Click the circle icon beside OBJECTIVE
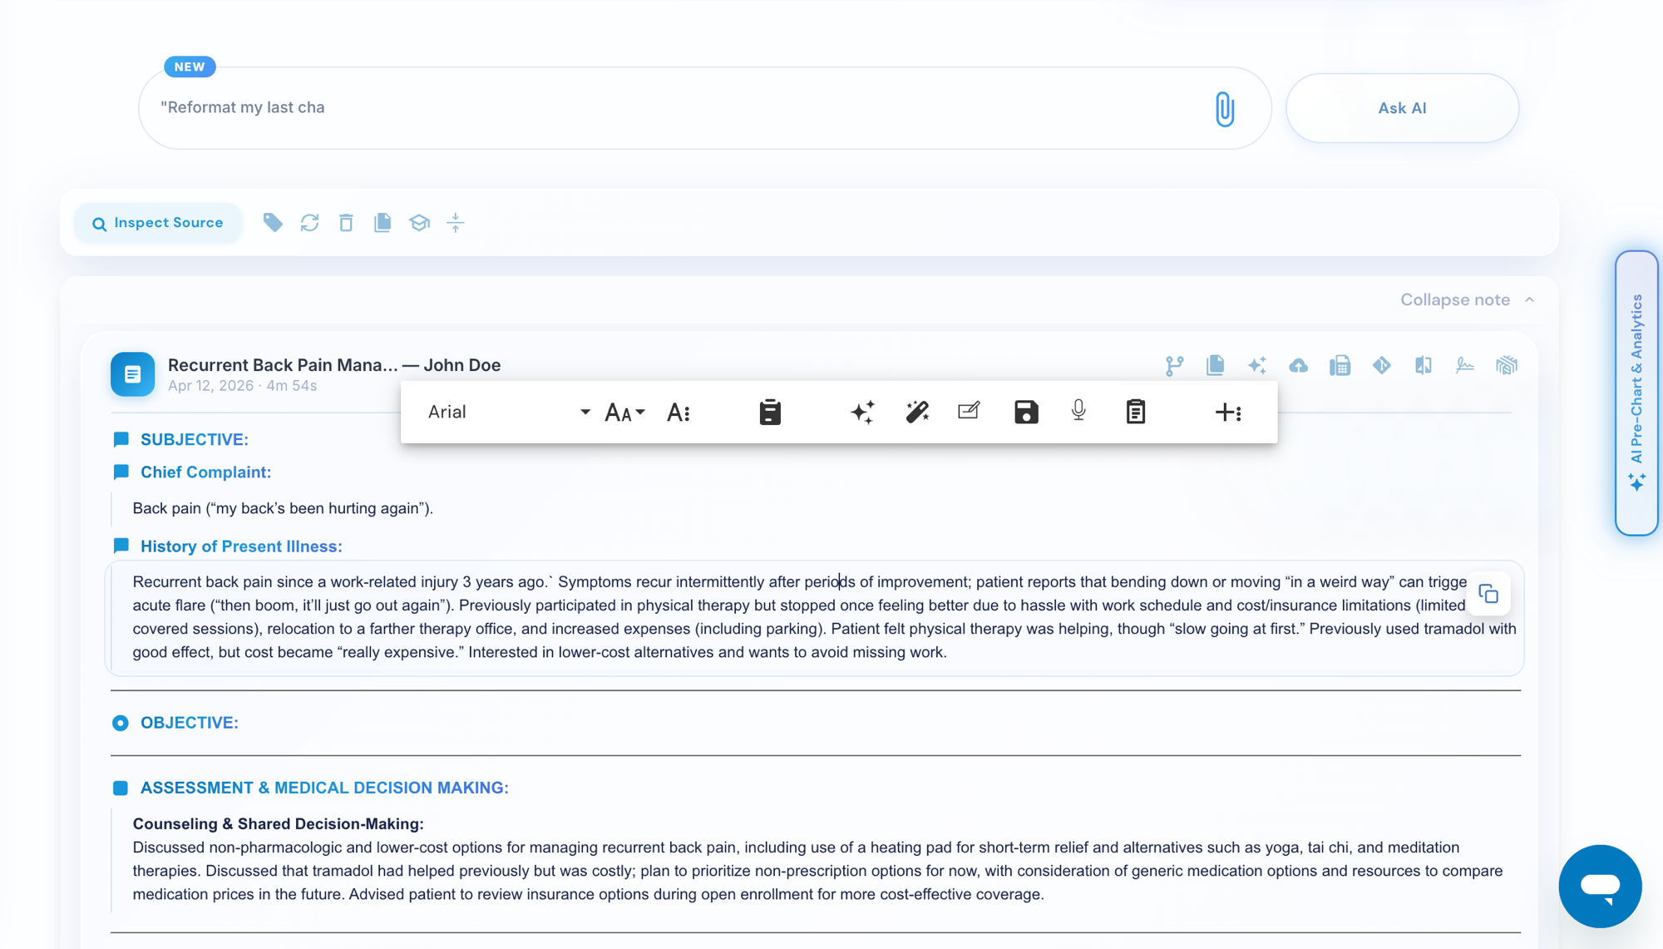The height and width of the screenshot is (949, 1663). 121,723
